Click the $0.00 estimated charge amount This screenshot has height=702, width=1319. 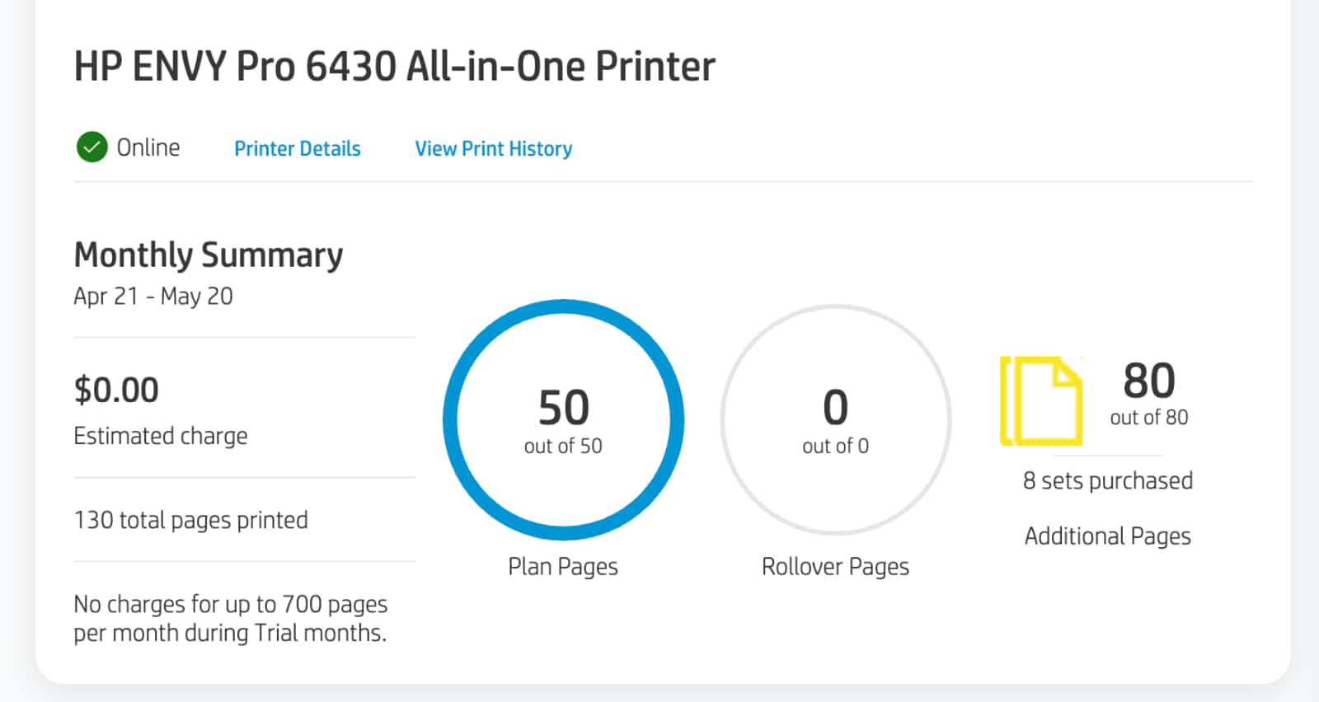point(116,390)
